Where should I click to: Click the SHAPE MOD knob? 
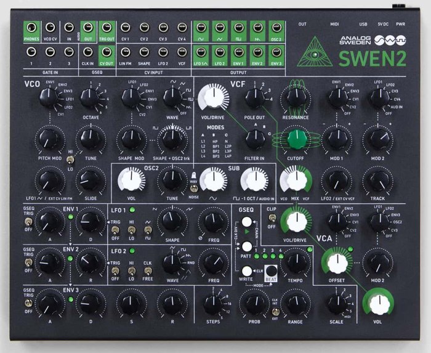tap(131, 139)
